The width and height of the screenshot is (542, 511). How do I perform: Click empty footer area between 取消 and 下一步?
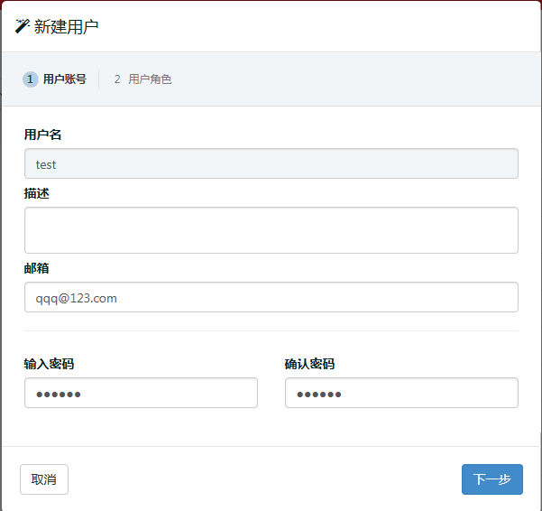(265, 479)
